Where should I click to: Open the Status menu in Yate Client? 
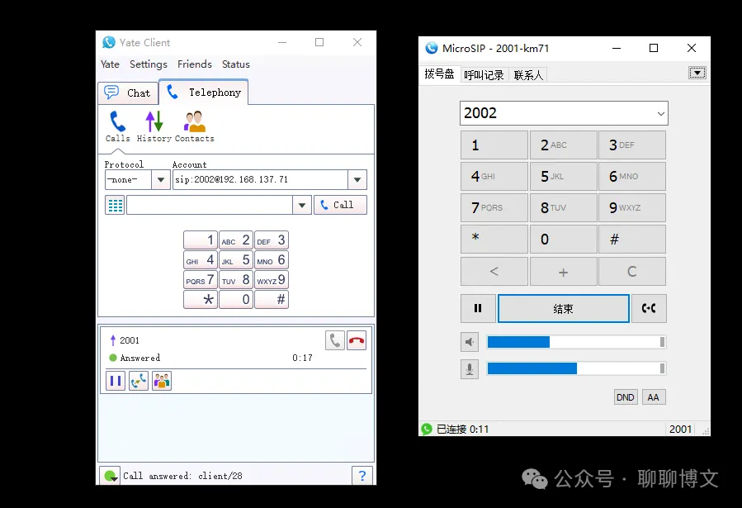pos(236,64)
